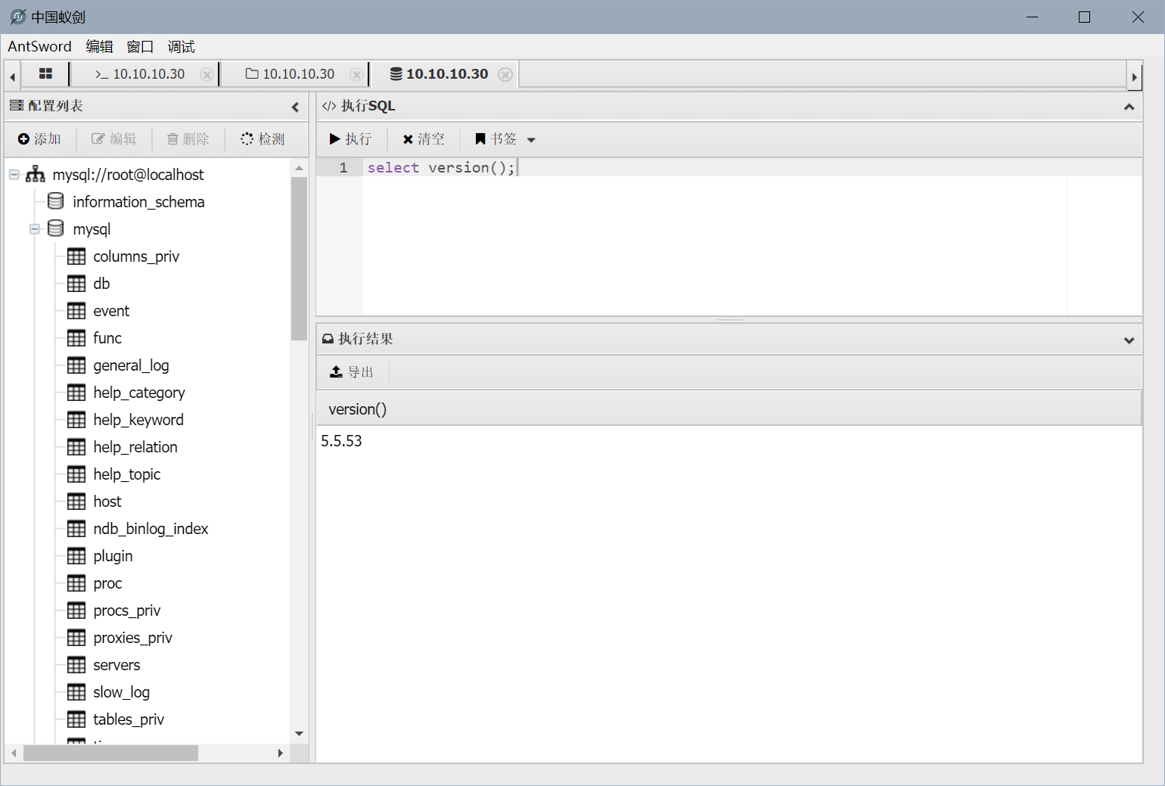Click the version() column header
The width and height of the screenshot is (1165, 786).
pos(357,409)
